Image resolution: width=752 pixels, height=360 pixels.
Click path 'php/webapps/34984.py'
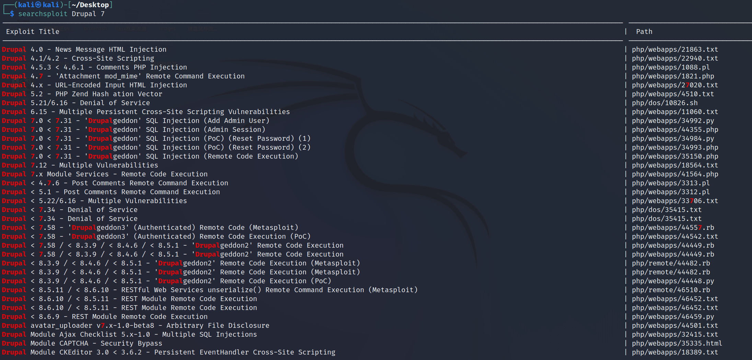(673, 138)
